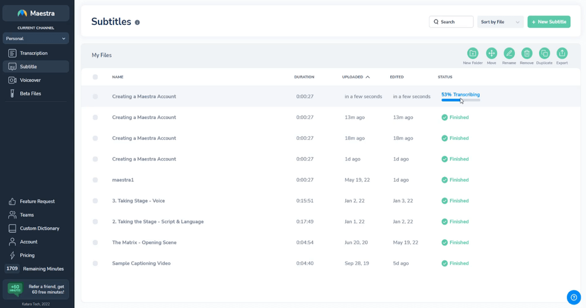Click the 53% Transcribing status text
The width and height of the screenshot is (586, 308).
[460, 95]
